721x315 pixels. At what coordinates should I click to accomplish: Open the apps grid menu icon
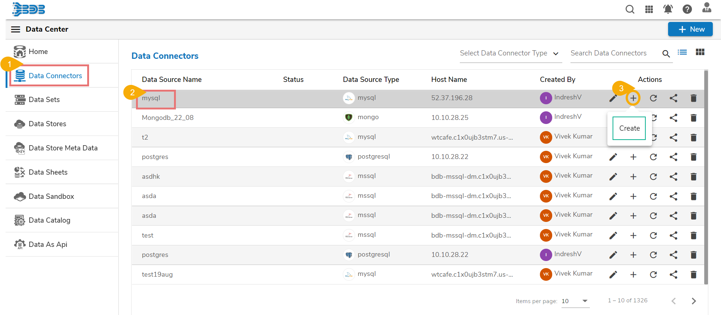tap(649, 9)
